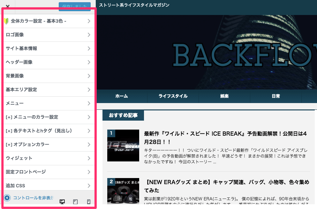Click the ICE BREAK article thumbnail
Image resolution: width=317 pixels, height=209 pixels.
click(x=123, y=146)
